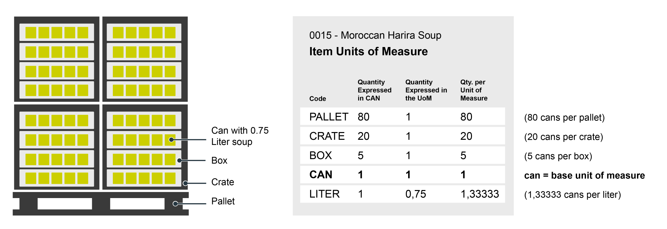Screen dimensions: 667x229
Task: Click the BOX code cell
Action: coord(320,155)
